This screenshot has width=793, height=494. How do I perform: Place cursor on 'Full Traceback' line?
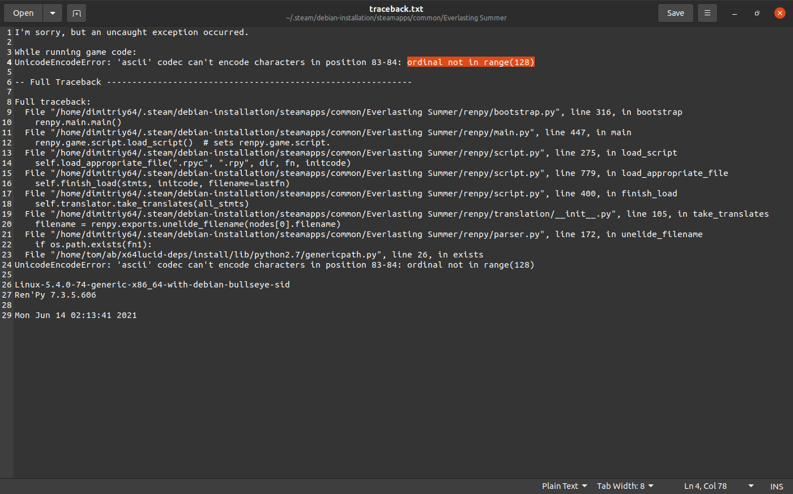[66, 82]
